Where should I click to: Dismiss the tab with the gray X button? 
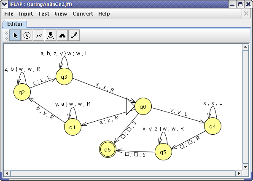click(x=246, y=13)
